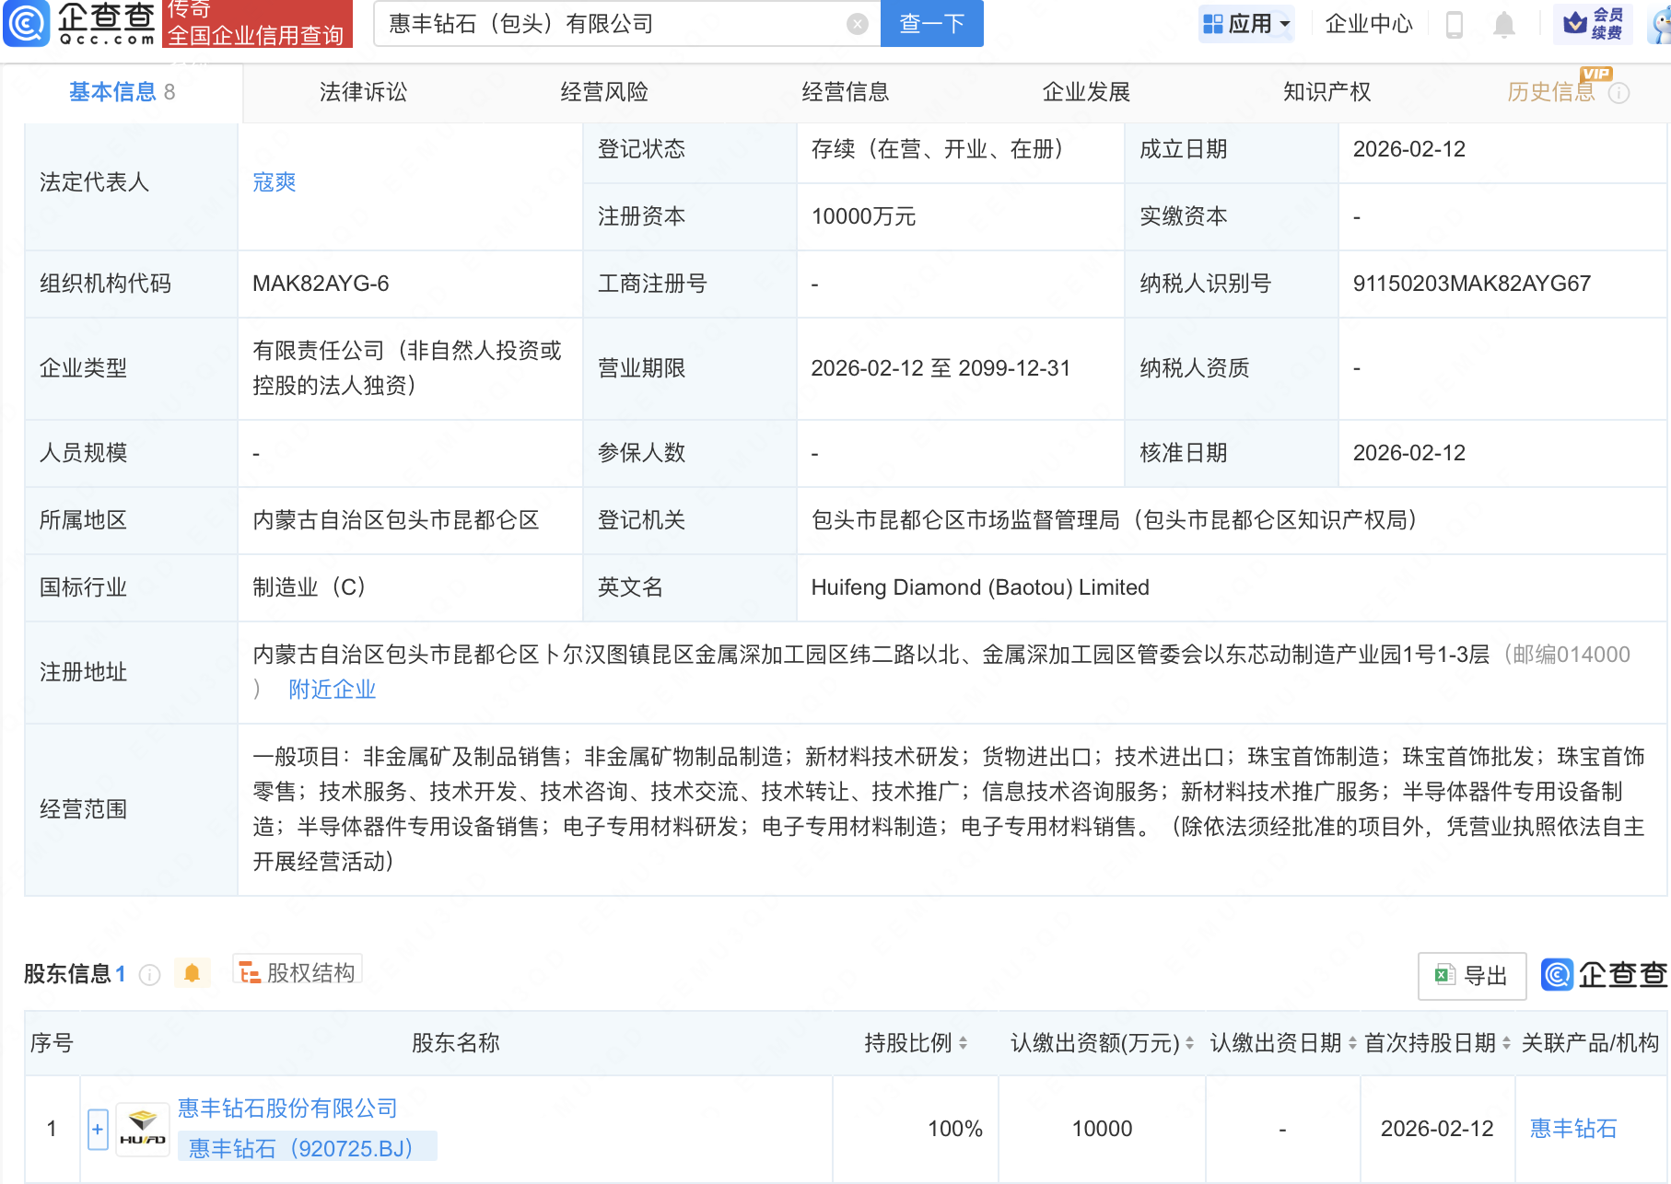Expand shareholder row with the plus button

pos(98,1129)
